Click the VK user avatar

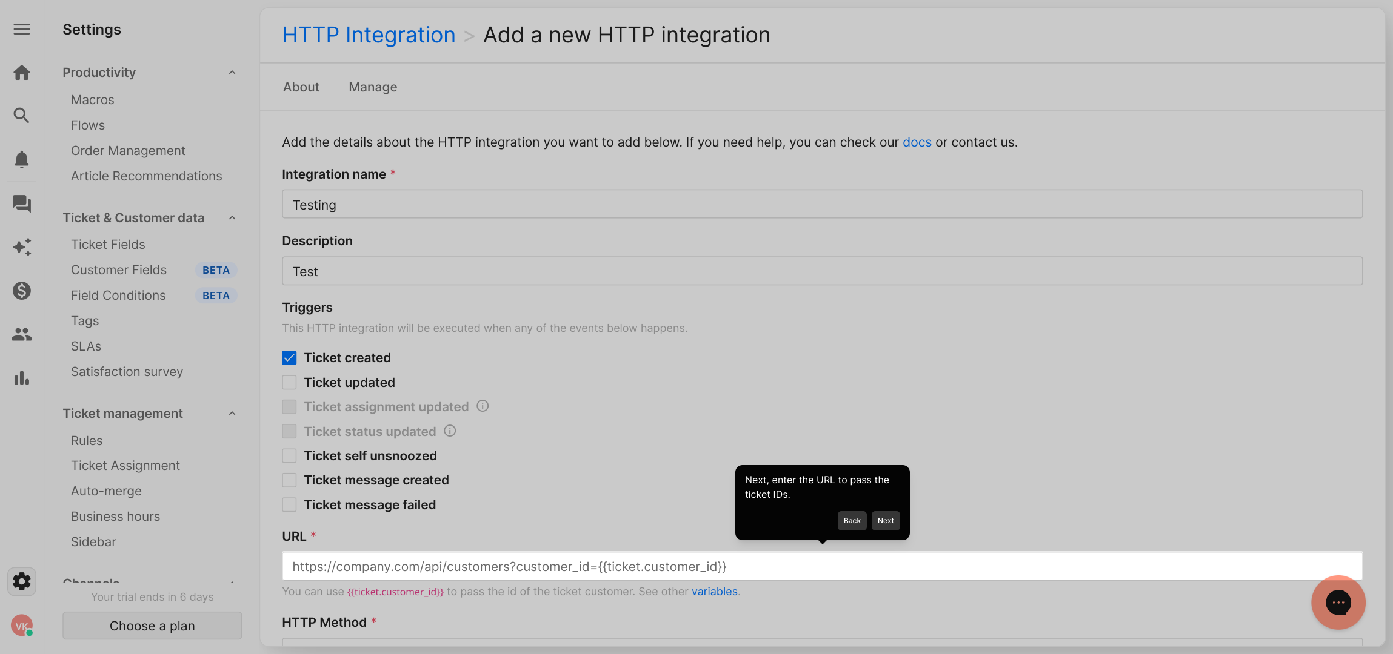click(22, 626)
